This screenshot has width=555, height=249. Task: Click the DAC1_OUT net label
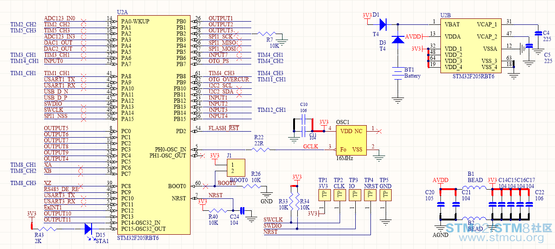[x=58, y=43]
